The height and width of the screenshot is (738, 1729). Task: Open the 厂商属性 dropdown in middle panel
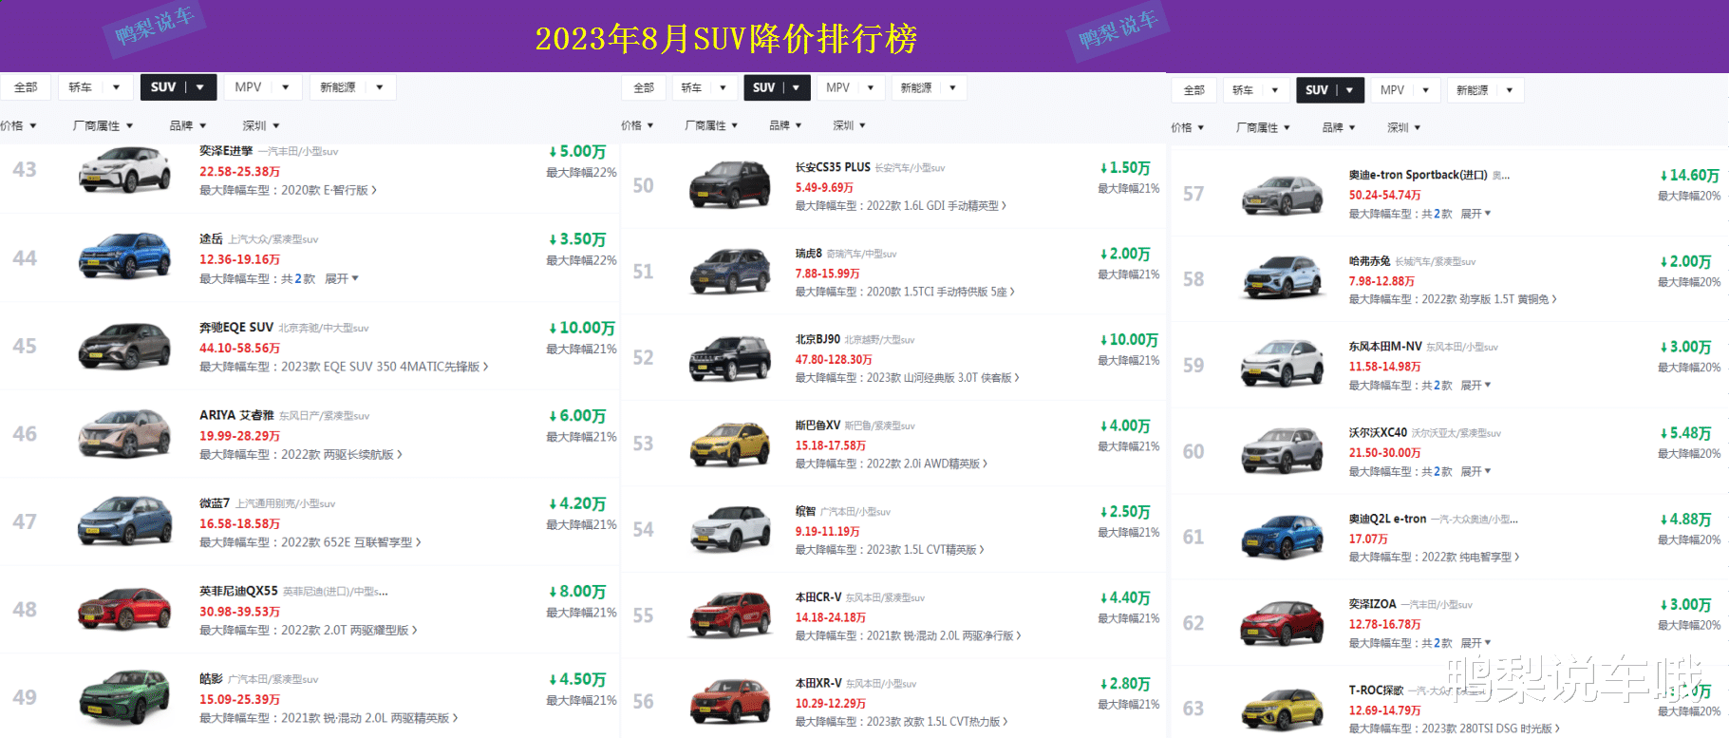[x=711, y=125]
